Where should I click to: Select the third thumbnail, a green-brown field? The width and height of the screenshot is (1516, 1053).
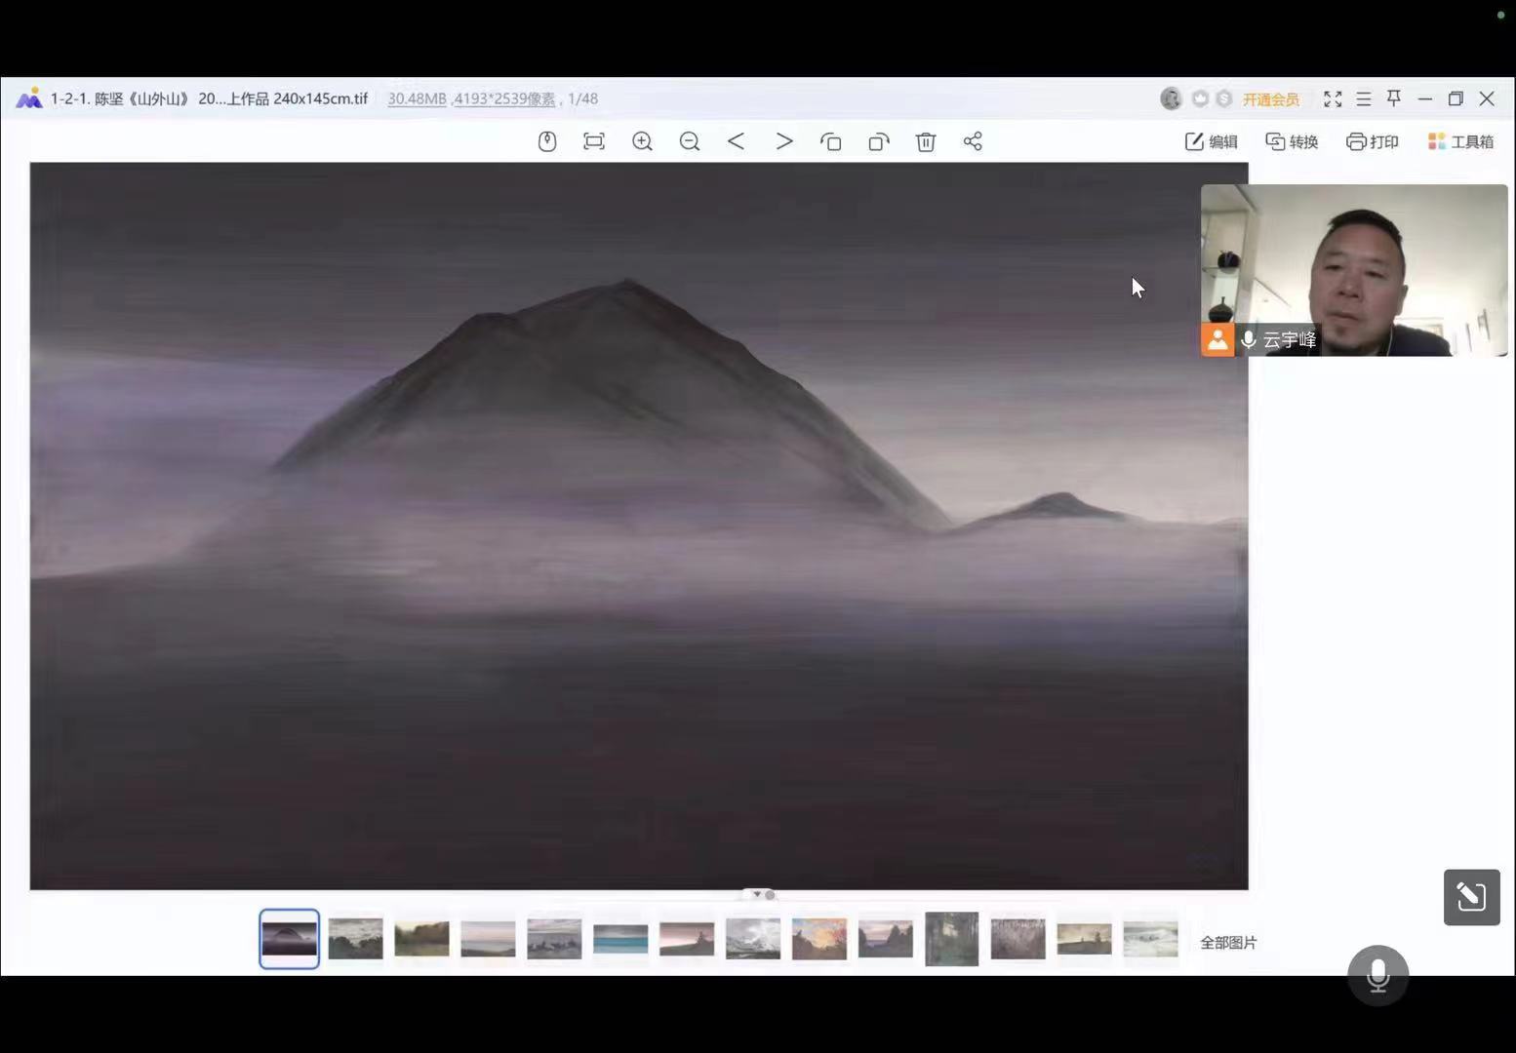pos(421,939)
